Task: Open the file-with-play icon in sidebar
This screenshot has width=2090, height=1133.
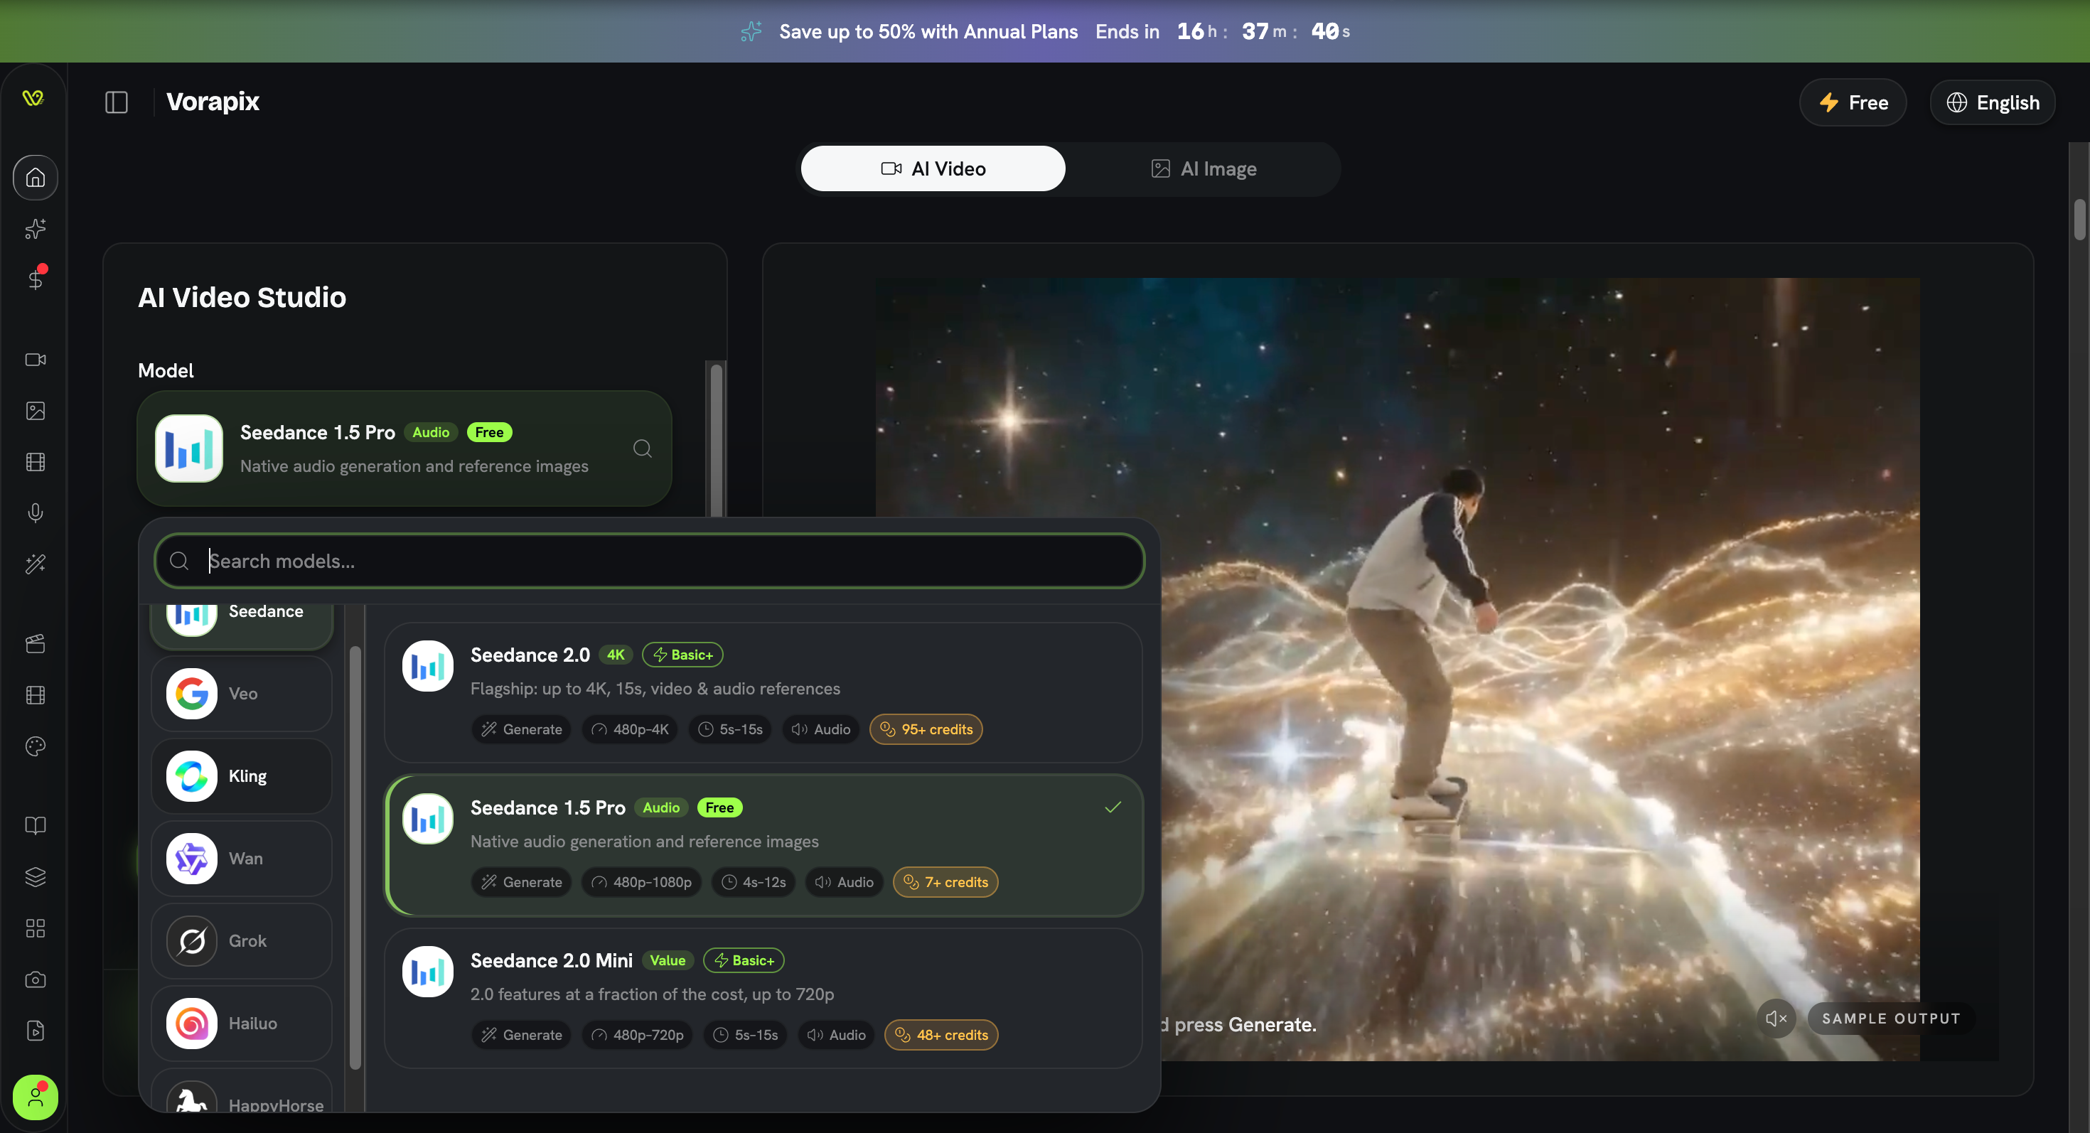Action: (x=35, y=1030)
